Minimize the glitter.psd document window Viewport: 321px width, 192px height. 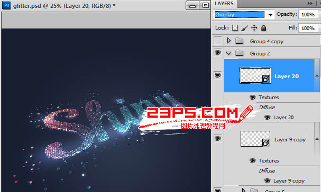(x=192, y=5)
